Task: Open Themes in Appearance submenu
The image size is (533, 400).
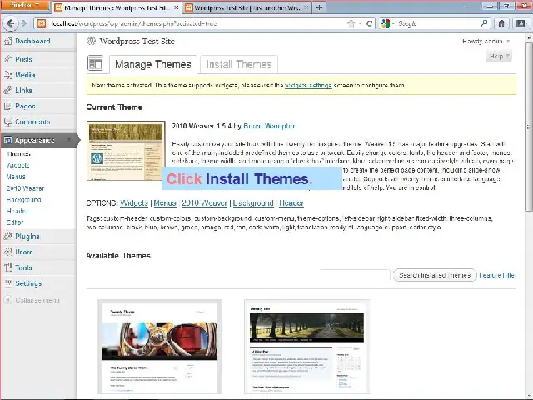Action: click(18, 153)
